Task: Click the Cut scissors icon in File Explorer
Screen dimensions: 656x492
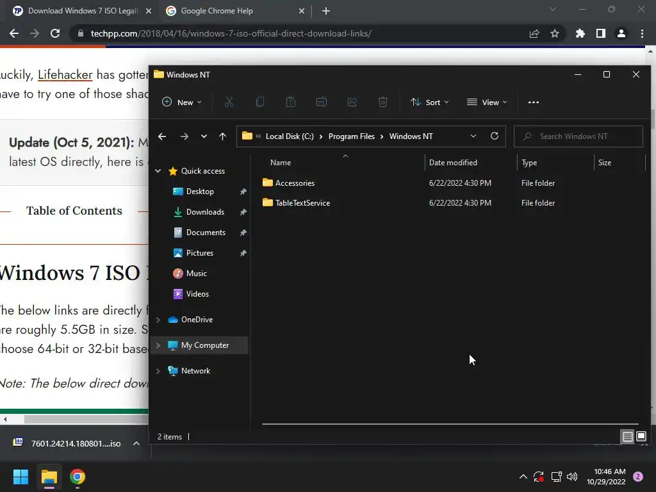Action: click(x=229, y=102)
